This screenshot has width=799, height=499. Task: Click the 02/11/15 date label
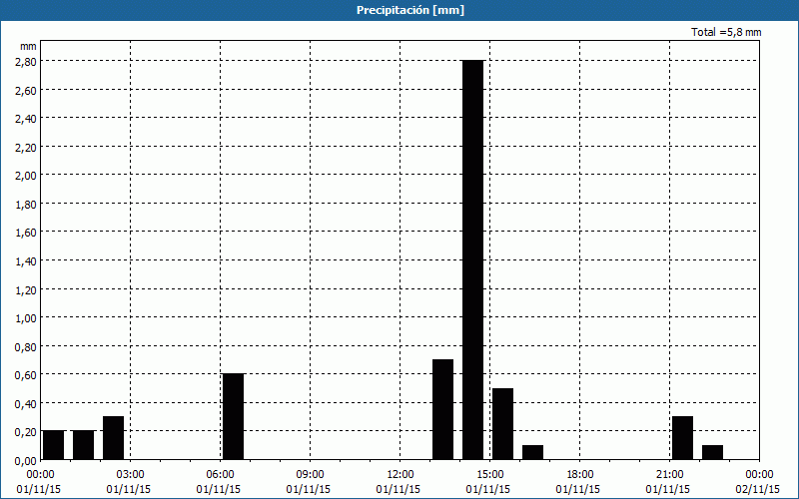pyautogui.click(x=758, y=489)
